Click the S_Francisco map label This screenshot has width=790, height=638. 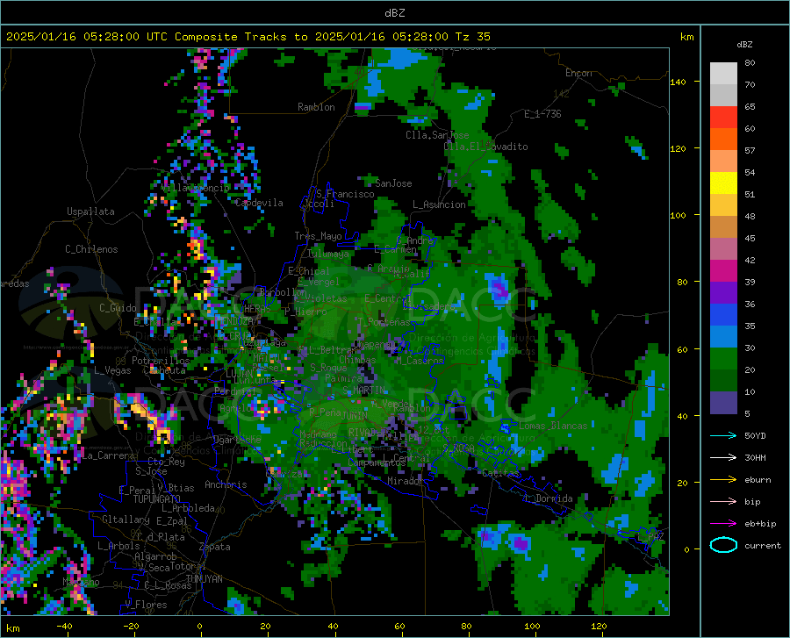[x=345, y=194]
